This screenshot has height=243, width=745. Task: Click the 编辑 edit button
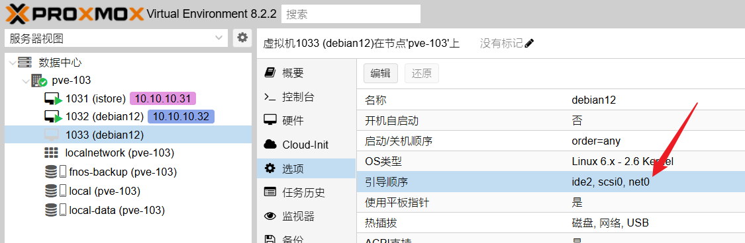(x=381, y=73)
